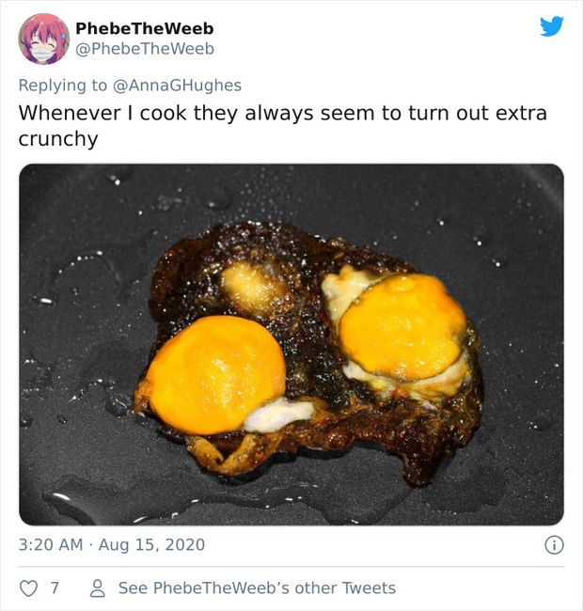The image size is (583, 611).
Task: Click the Twitter bird logo
Action: pos(551,26)
